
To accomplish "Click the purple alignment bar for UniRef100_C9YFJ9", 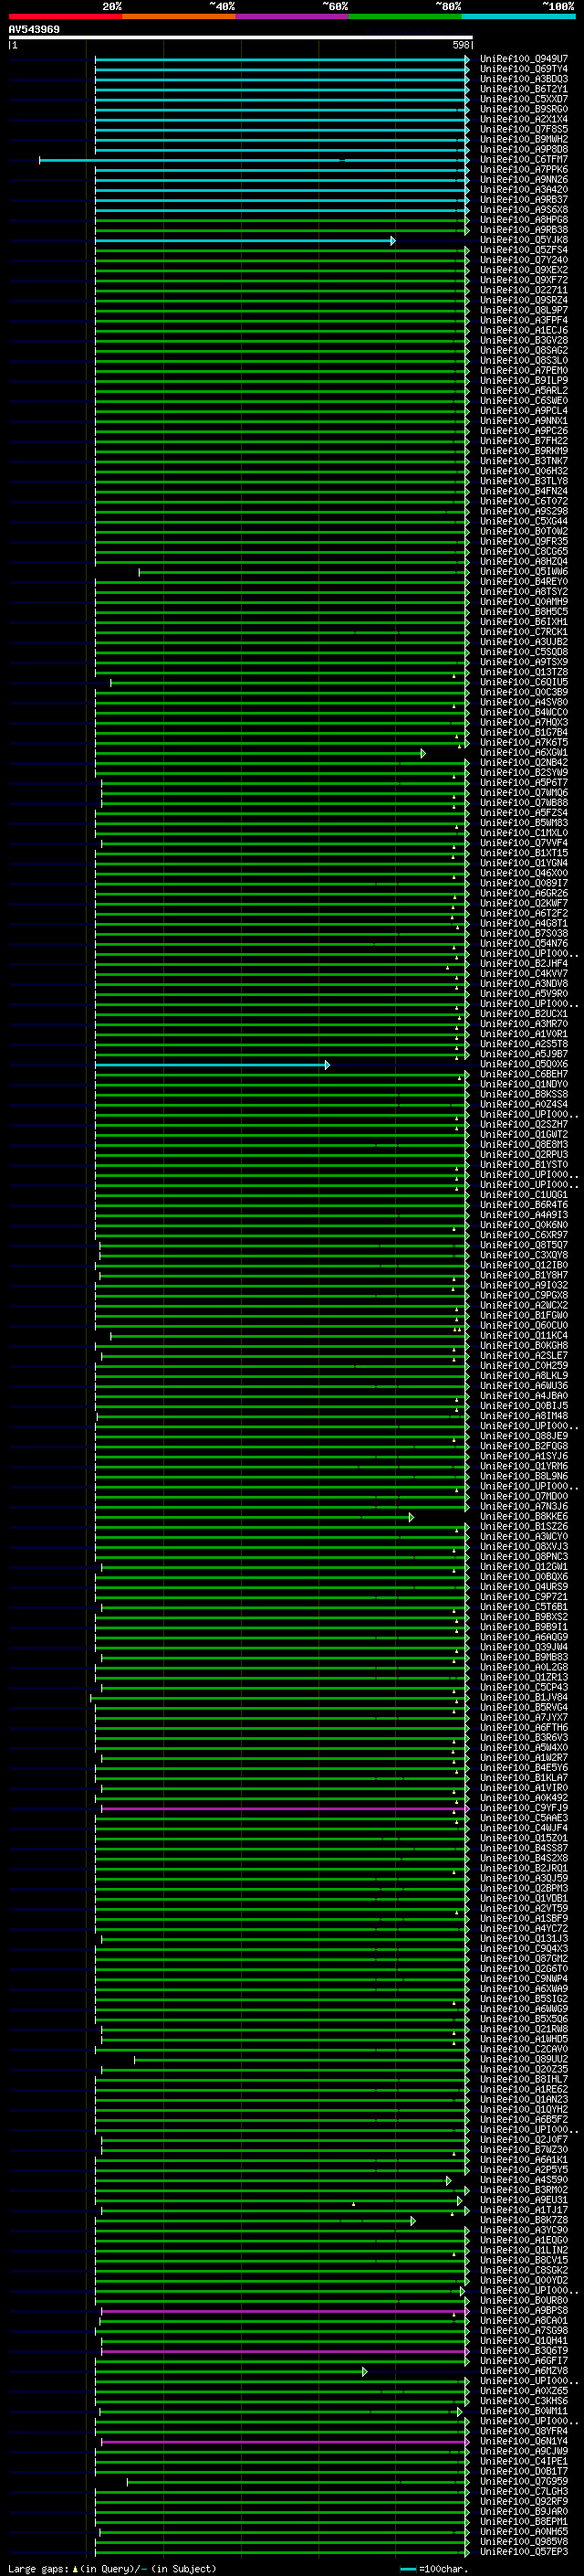I will pos(285,1808).
